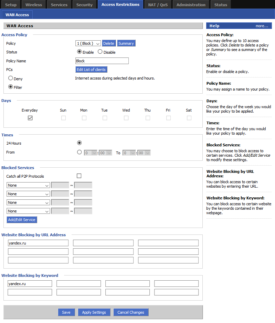Open the Policy number dropdown
Screen dimensions: 275x323
point(88,43)
